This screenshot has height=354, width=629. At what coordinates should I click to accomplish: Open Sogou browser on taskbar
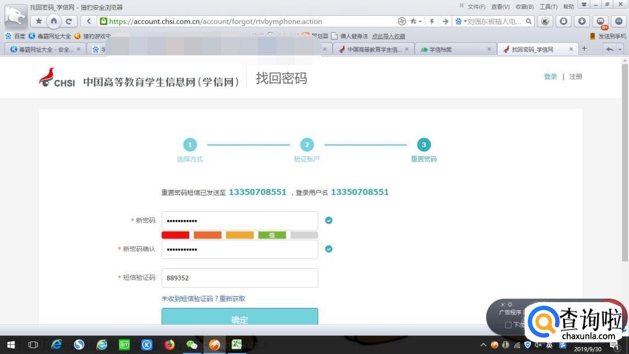point(79,345)
